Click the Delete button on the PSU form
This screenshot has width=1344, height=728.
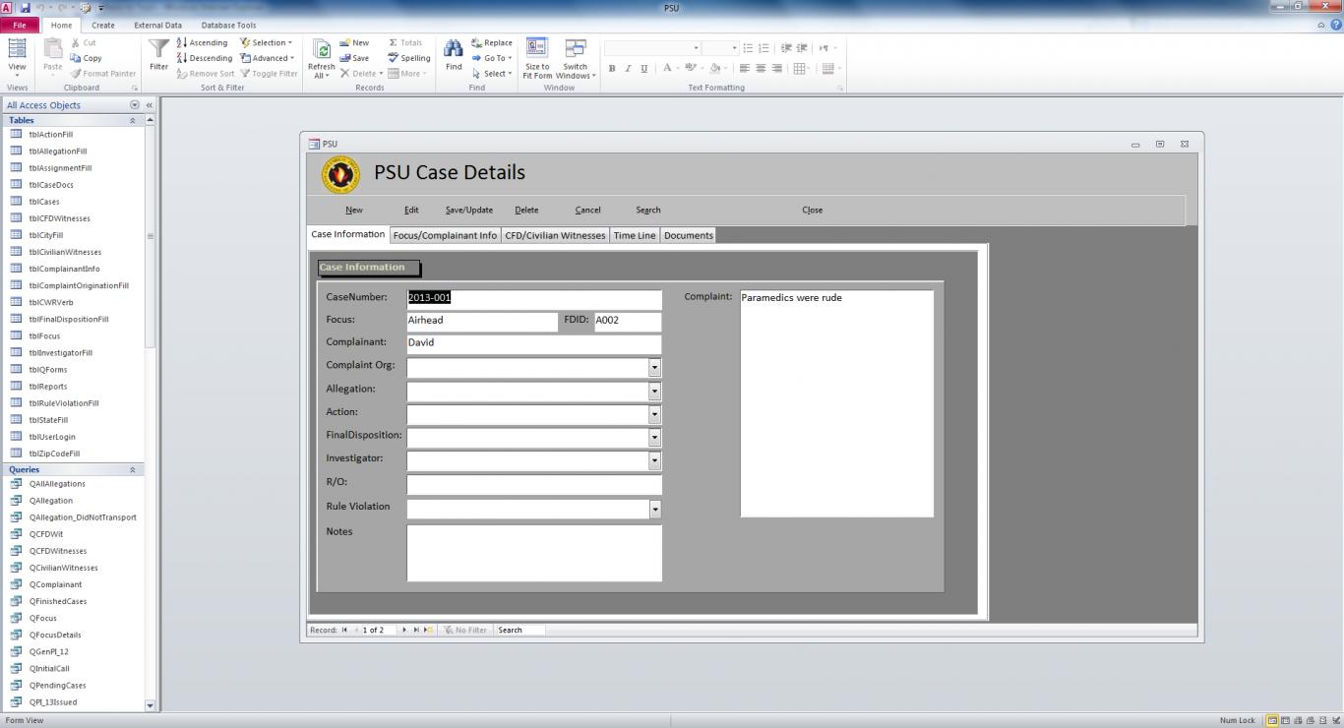[526, 210]
